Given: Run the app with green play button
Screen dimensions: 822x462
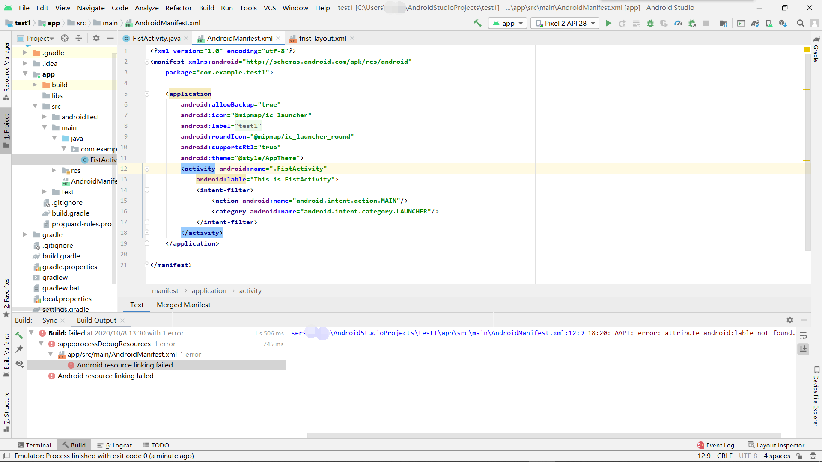Looking at the screenshot, I should [608, 23].
